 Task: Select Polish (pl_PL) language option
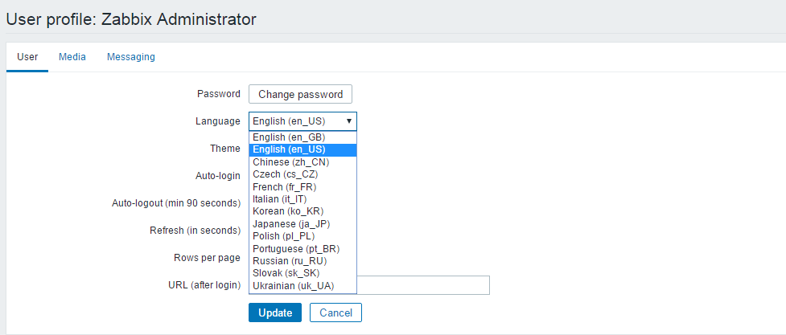point(302,236)
